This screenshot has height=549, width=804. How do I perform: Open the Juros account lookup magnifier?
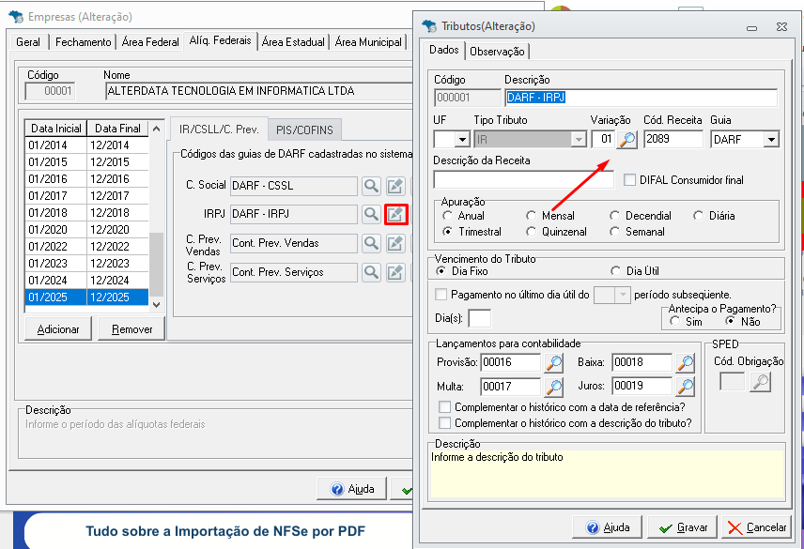tap(686, 387)
